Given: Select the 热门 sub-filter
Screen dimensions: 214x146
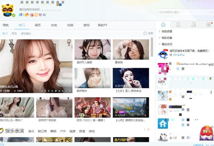Looking at the screenshot, I should click(x=5, y=34).
